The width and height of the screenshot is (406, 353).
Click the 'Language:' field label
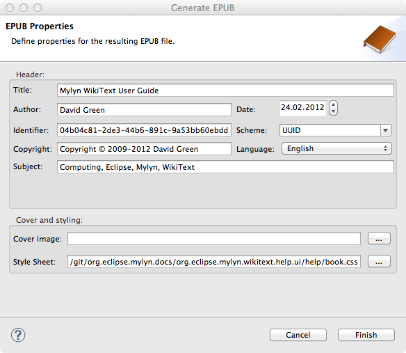(x=255, y=149)
